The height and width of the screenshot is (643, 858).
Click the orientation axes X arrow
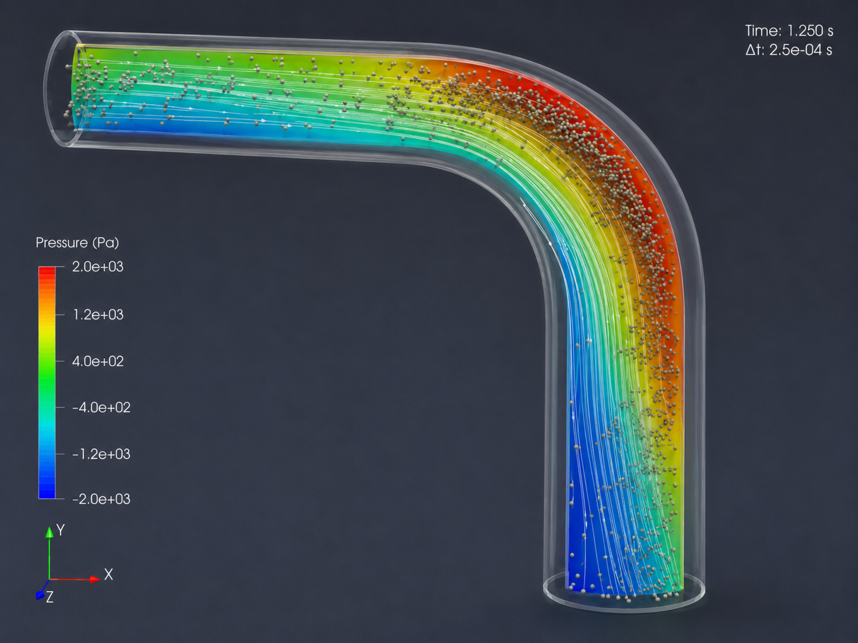75,579
